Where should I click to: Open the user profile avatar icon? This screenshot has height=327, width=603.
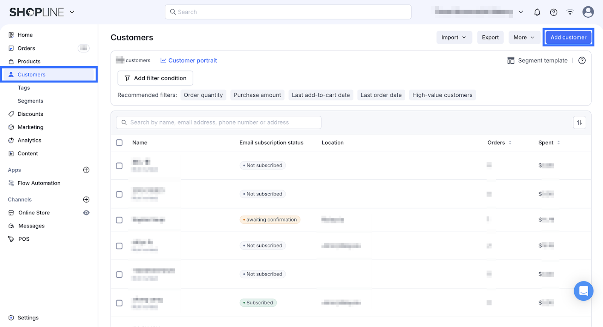pos(588,12)
